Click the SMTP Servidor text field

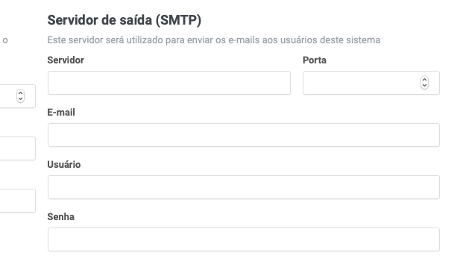coord(169,83)
